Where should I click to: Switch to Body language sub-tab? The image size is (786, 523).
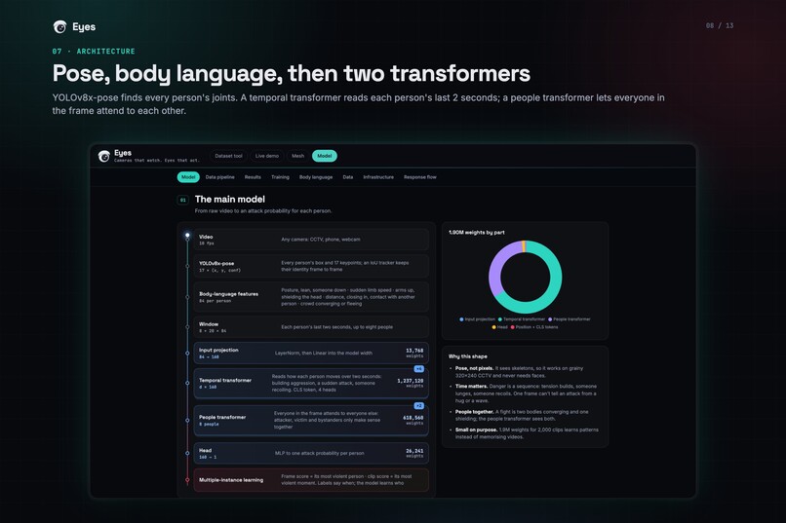[x=316, y=177]
